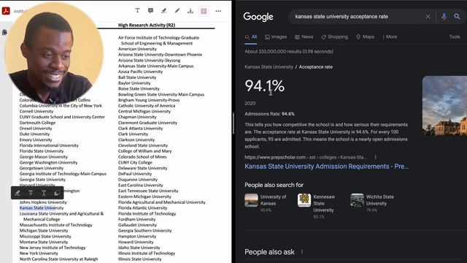Go to Google homepage via logo

click(258, 17)
